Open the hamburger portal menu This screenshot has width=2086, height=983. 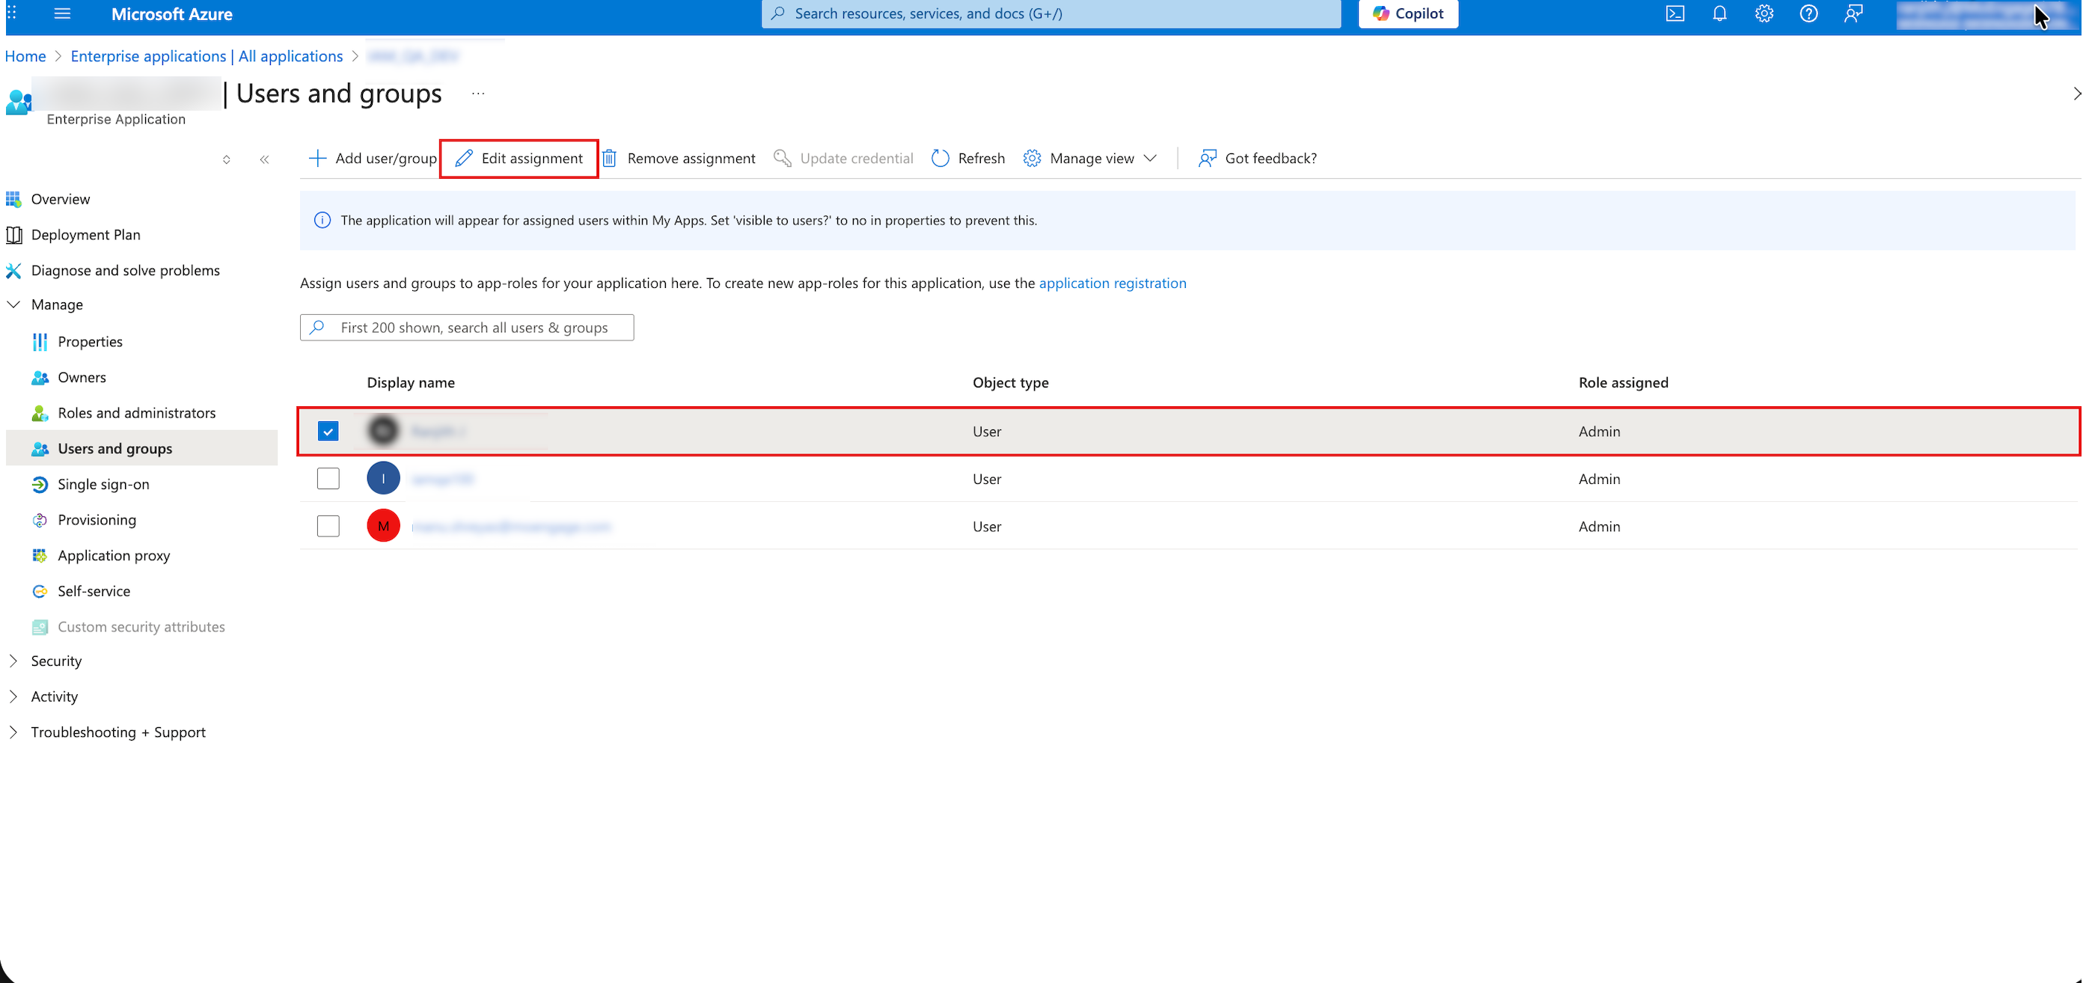(x=62, y=13)
